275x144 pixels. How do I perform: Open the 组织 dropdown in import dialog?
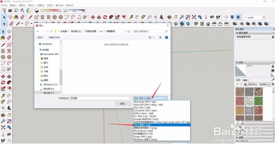[41, 37]
